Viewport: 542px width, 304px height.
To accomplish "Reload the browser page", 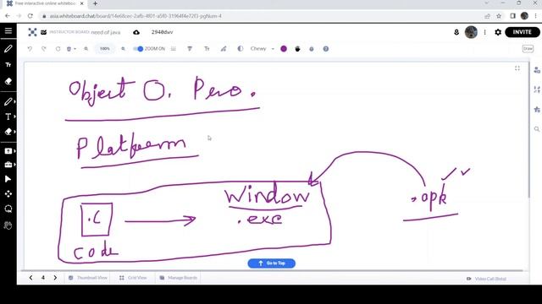I will 30,16.
